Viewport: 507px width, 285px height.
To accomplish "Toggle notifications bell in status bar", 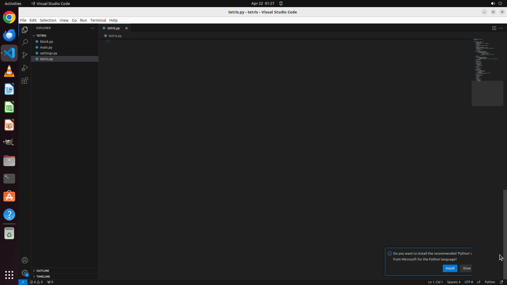I will 501,282.
